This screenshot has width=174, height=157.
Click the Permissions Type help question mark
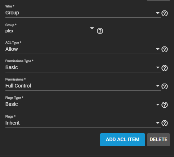coord(165,68)
